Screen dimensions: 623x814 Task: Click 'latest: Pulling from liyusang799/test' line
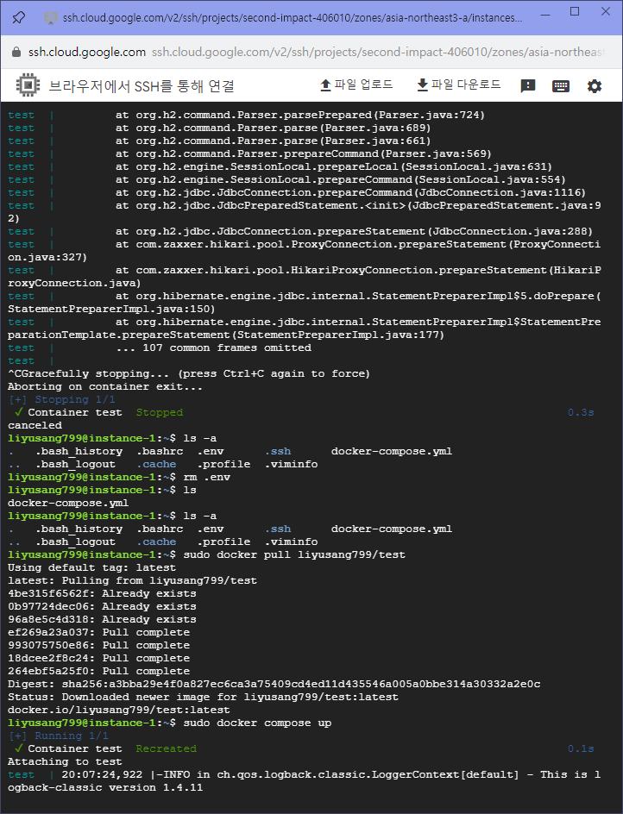pos(133,581)
